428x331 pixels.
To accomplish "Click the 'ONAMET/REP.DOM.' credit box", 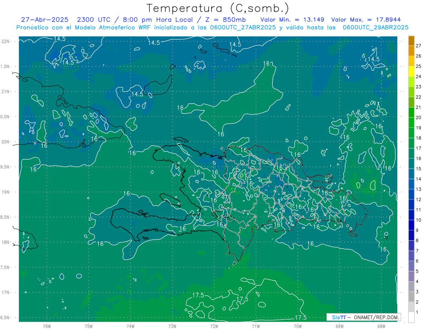I will (x=363, y=317).
